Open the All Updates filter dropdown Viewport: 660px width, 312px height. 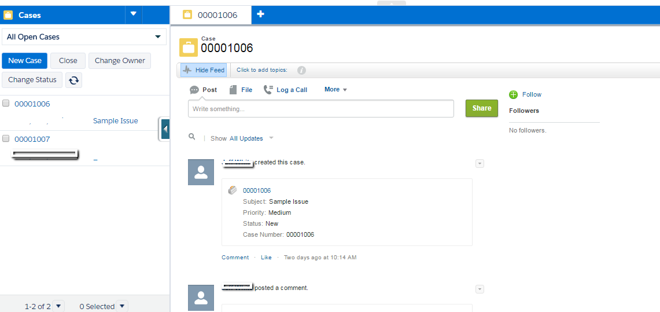(x=251, y=138)
